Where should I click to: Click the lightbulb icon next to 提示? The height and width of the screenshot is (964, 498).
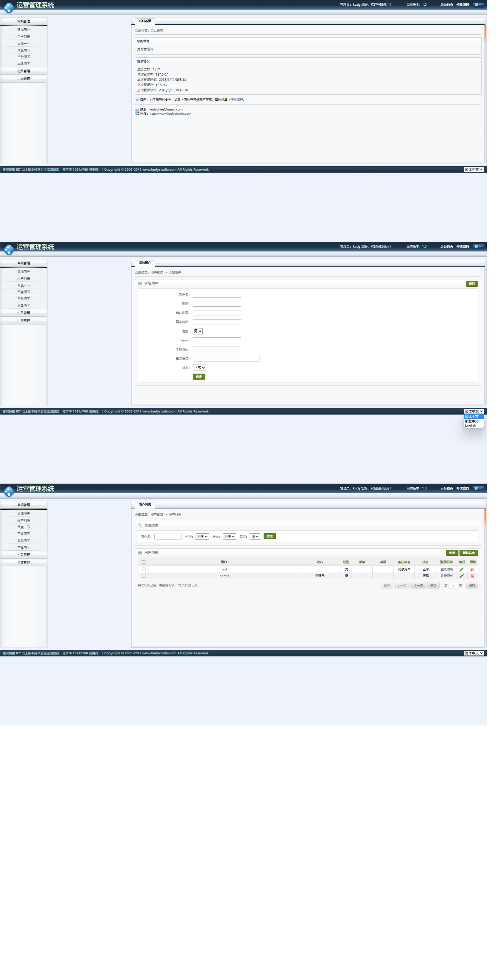point(137,99)
